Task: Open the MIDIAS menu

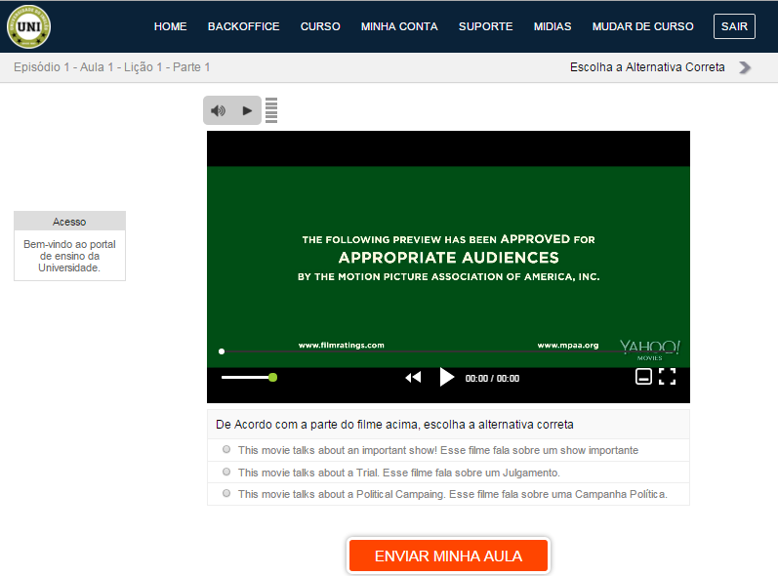Action: pyautogui.click(x=553, y=26)
